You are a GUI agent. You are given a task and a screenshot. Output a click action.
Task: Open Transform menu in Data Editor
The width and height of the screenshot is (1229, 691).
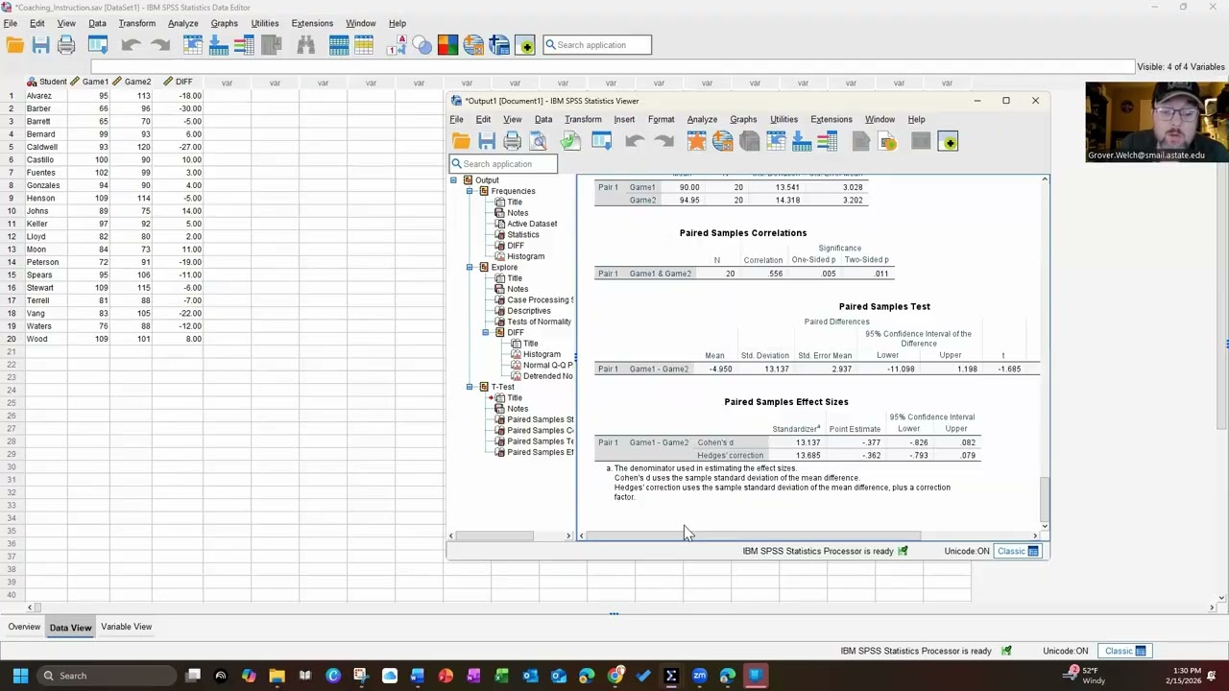coord(136,23)
